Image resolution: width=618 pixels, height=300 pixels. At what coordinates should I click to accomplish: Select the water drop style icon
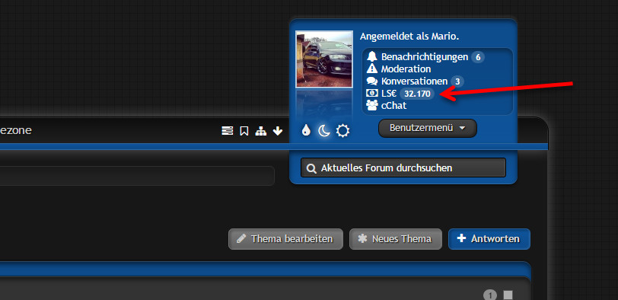pos(306,130)
